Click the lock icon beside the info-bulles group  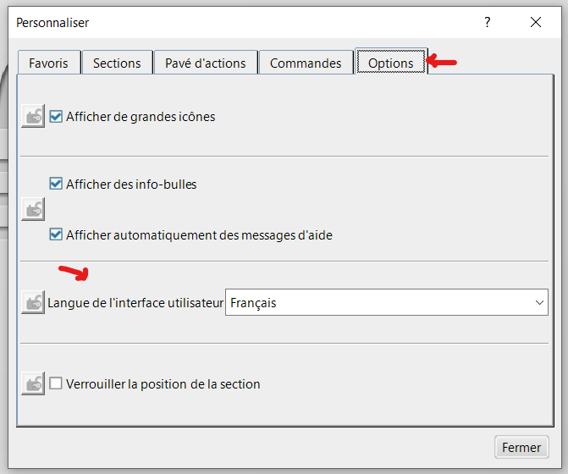(x=33, y=209)
